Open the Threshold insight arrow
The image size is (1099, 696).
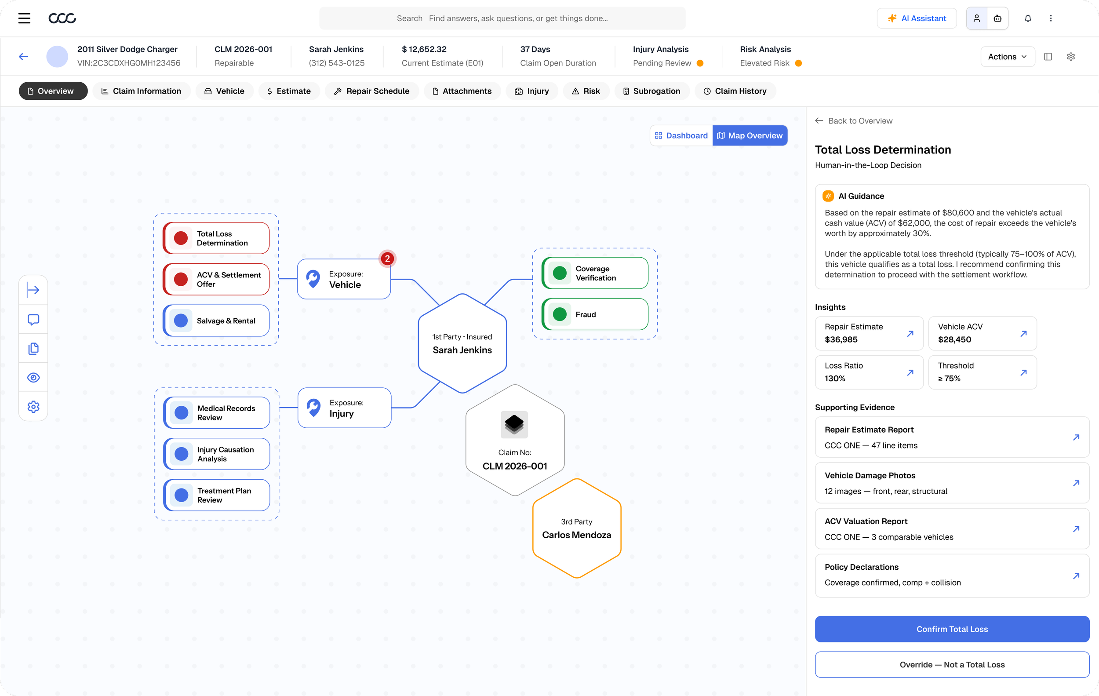coord(1023,372)
